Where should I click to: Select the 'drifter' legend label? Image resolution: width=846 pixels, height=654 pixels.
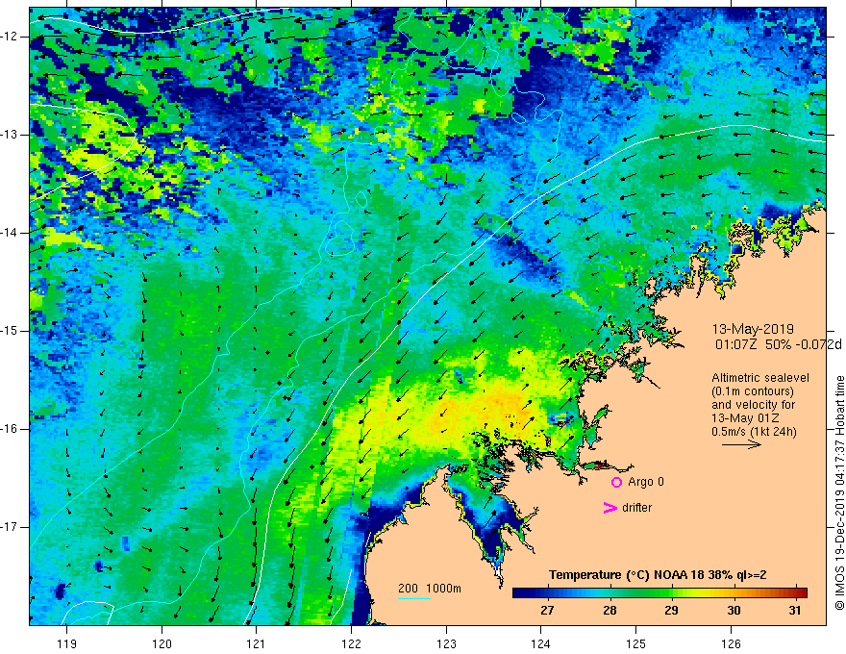(x=636, y=507)
